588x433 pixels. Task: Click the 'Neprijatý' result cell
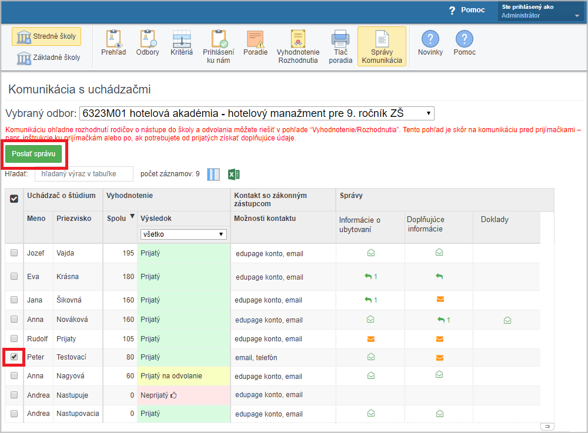pos(183,395)
